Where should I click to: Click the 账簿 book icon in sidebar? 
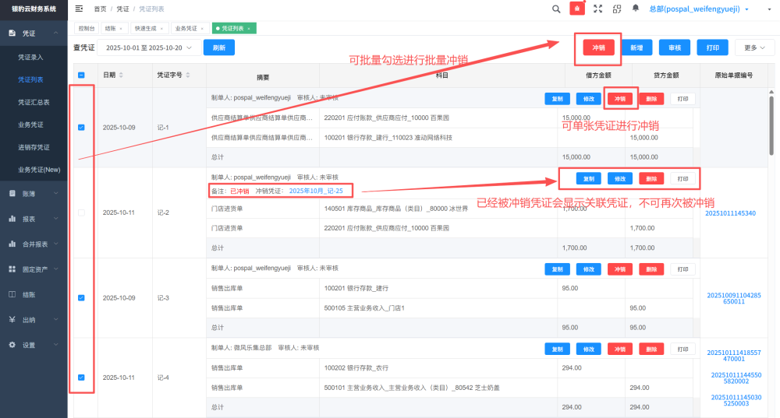pyautogui.click(x=12, y=194)
